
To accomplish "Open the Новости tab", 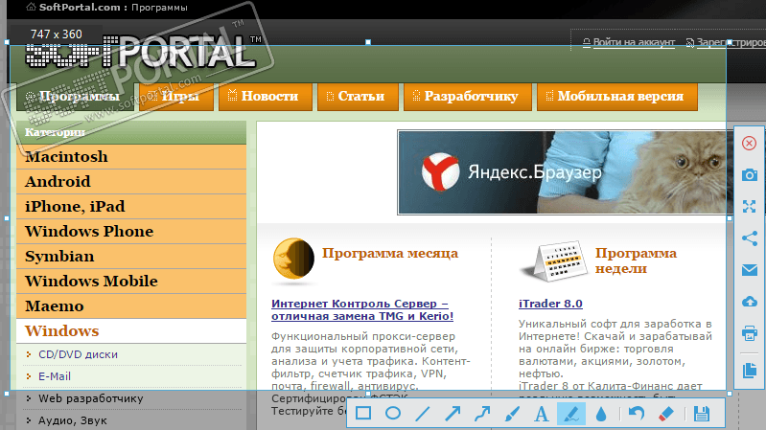I will [x=266, y=97].
